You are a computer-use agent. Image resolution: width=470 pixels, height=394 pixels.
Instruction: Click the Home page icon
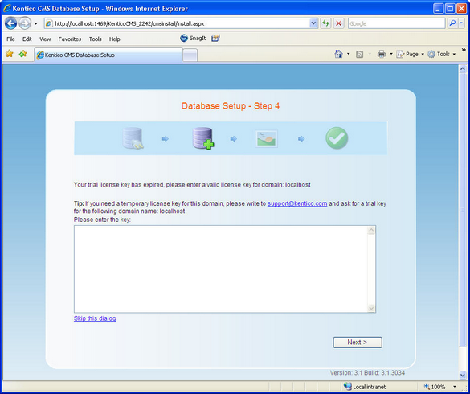339,54
